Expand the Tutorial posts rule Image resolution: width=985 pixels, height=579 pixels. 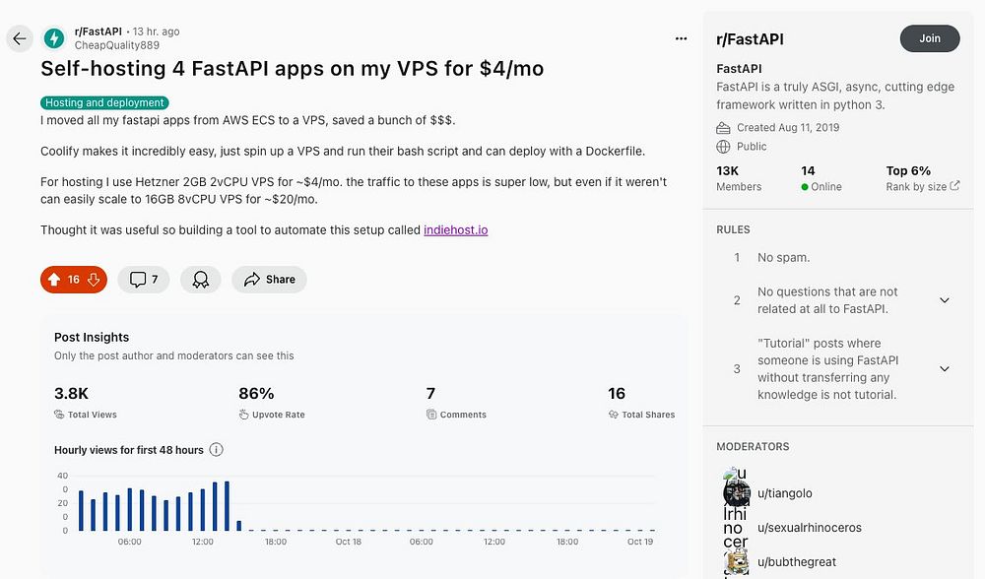[x=944, y=369]
